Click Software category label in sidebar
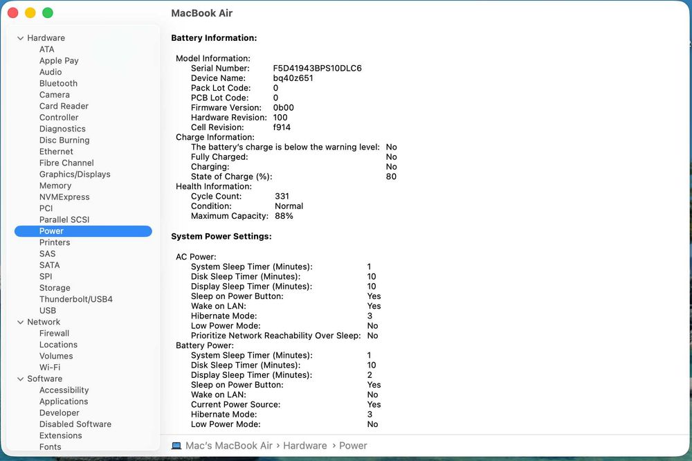 point(44,379)
